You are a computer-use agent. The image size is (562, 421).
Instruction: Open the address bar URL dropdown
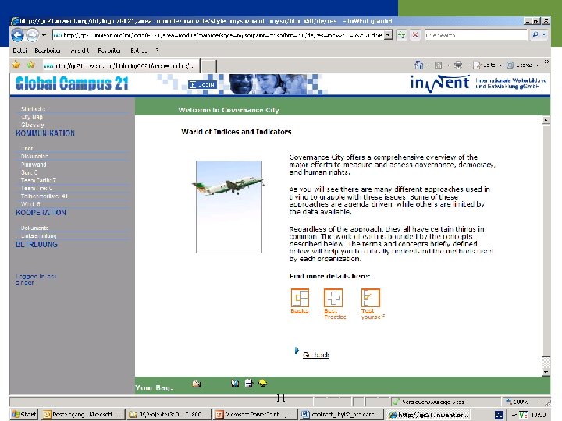pos(388,35)
